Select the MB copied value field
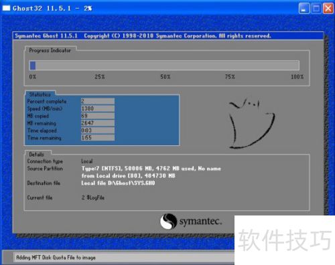This screenshot has width=335, height=265. [98, 116]
